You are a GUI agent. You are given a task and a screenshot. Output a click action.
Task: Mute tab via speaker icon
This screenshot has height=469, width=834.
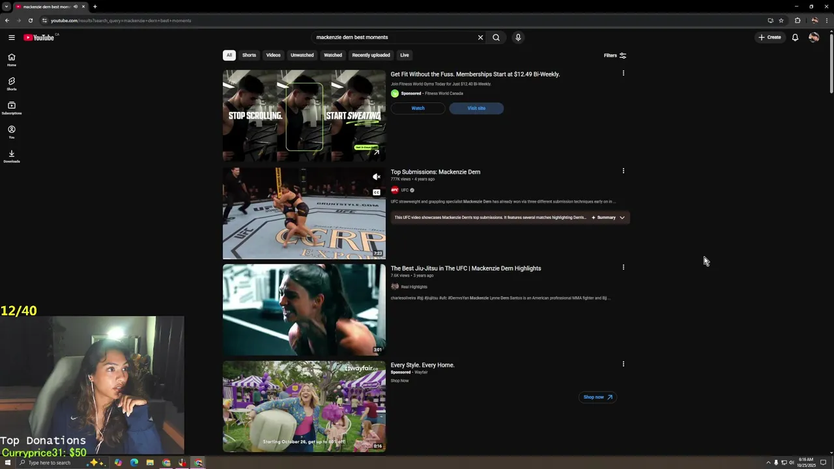click(76, 7)
